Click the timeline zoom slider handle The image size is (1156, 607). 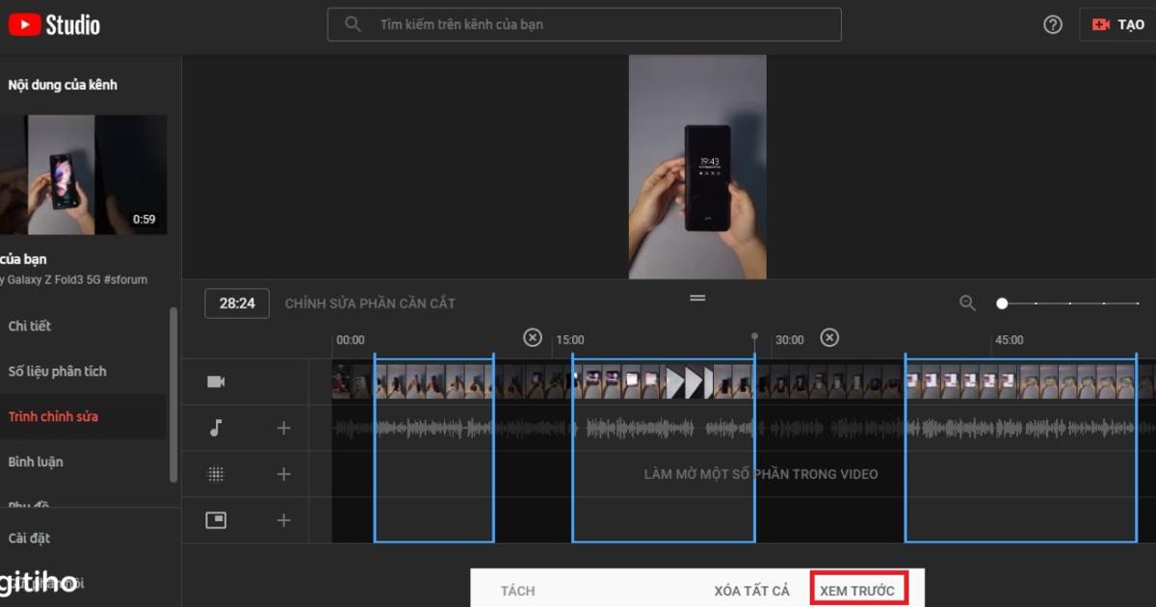(1002, 303)
